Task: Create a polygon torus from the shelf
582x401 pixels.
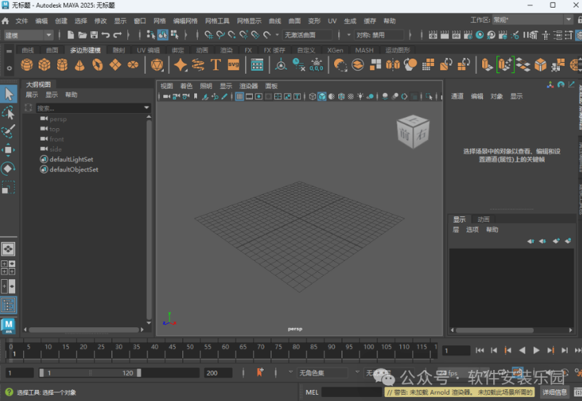Action: pyautogui.click(x=98, y=65)
